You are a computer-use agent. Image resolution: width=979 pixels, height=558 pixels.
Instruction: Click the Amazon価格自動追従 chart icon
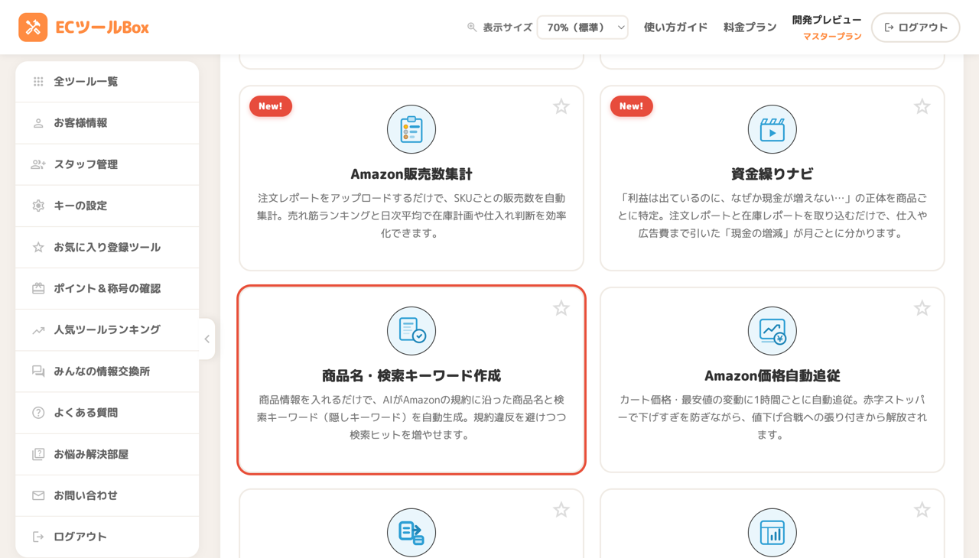772,331
